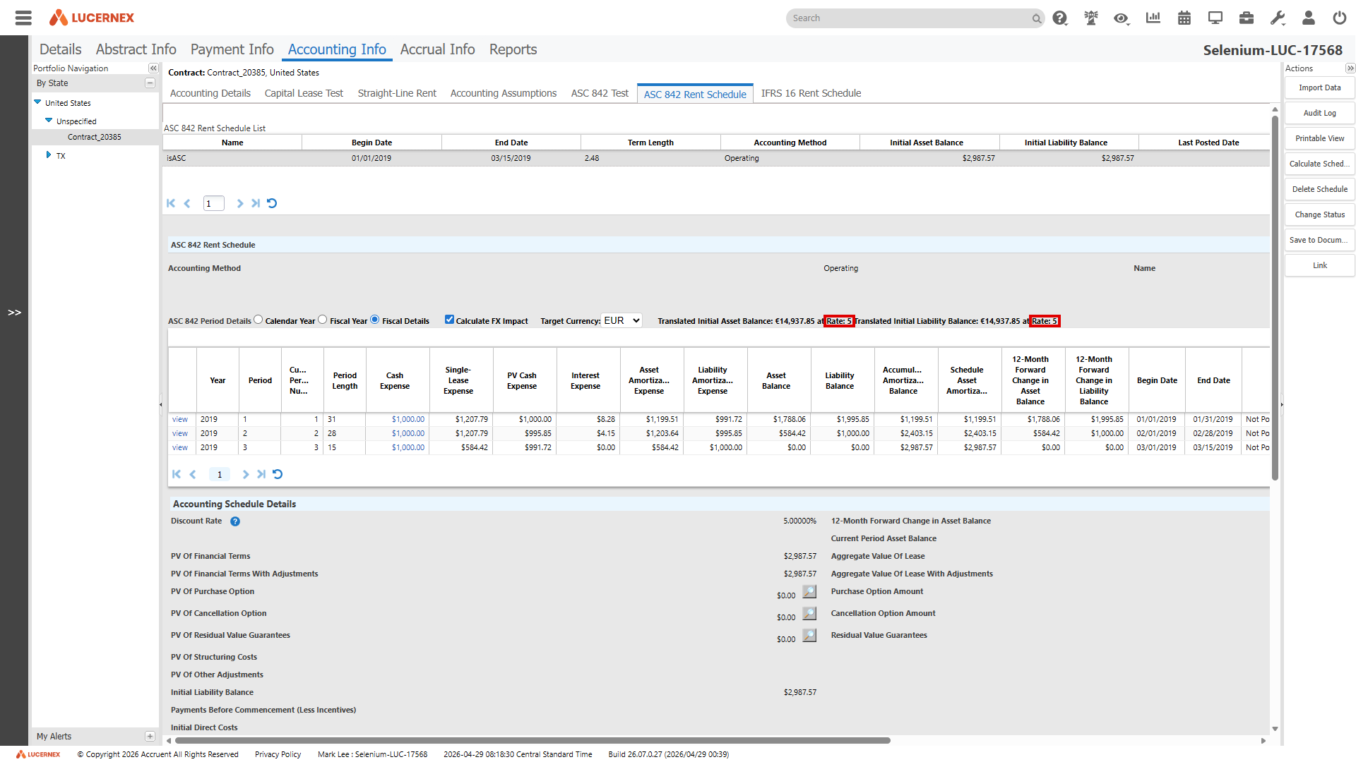Screen dimensions: 1356x762
Task: Open the Privacy Policy link
Action: (x=278, y=754)
